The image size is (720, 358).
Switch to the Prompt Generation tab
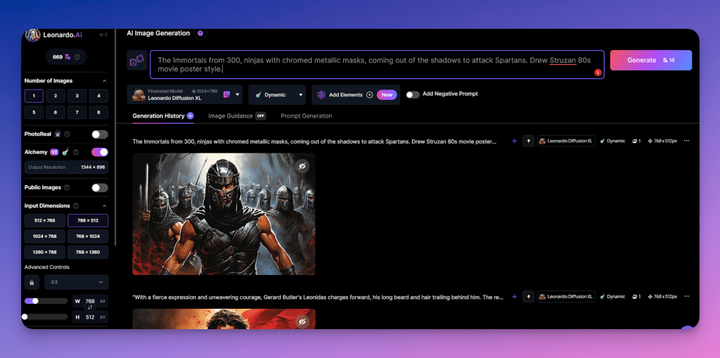[x=307, y=116]
